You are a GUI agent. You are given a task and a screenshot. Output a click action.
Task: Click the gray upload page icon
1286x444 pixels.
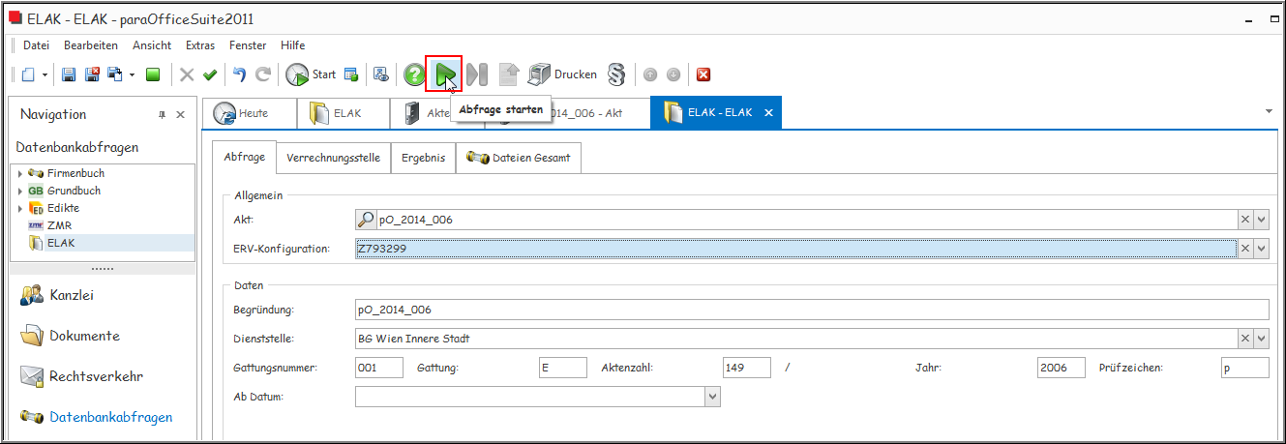509,74
